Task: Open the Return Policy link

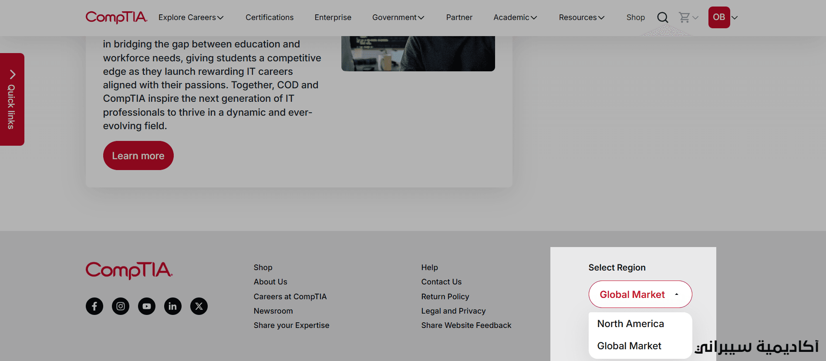Action: [445, 297]
